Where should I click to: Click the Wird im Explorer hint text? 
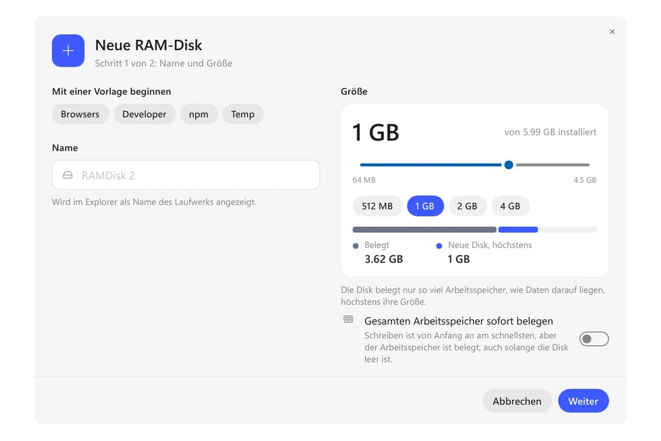[x=154, y=202]
